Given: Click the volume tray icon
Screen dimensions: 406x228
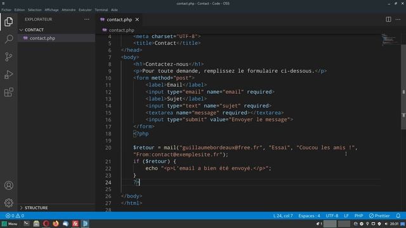Looking at the screenshot, I should tap(386, 224).
